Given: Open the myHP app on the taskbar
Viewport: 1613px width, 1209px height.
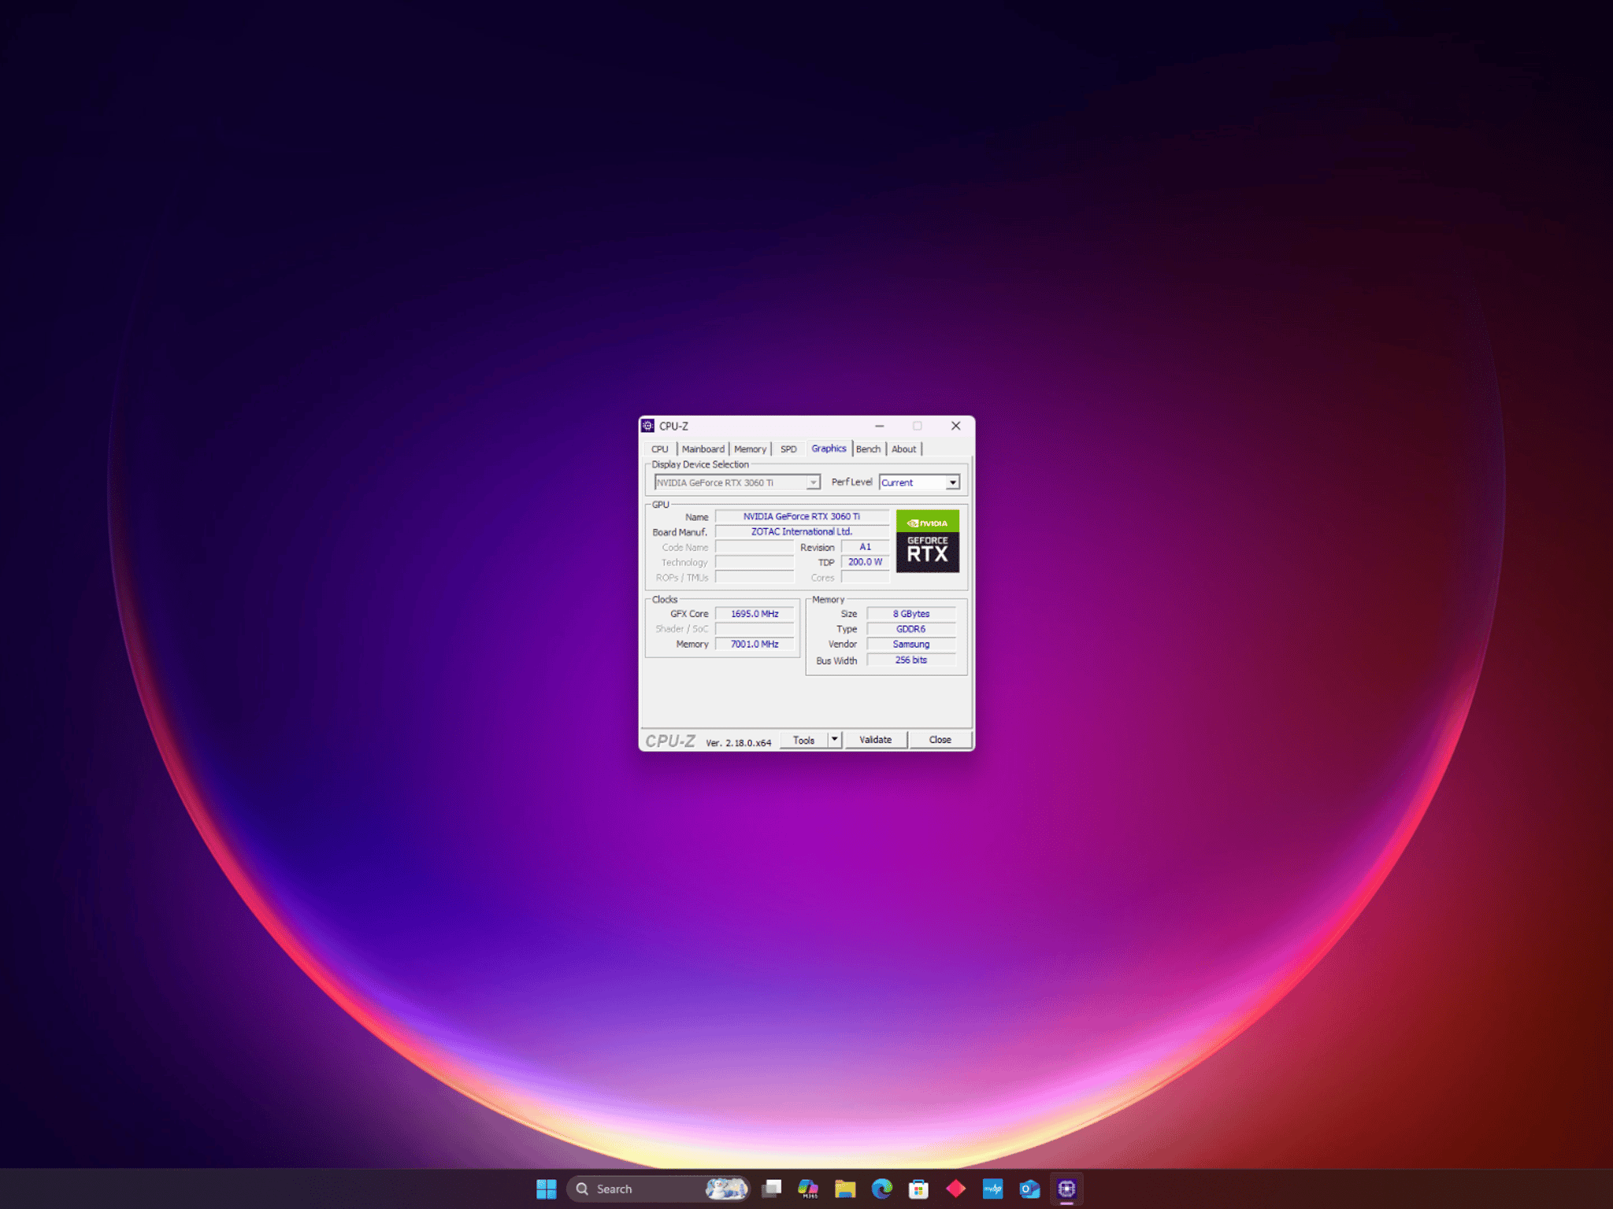Looking at the screenshot, I should (992, 1189).
